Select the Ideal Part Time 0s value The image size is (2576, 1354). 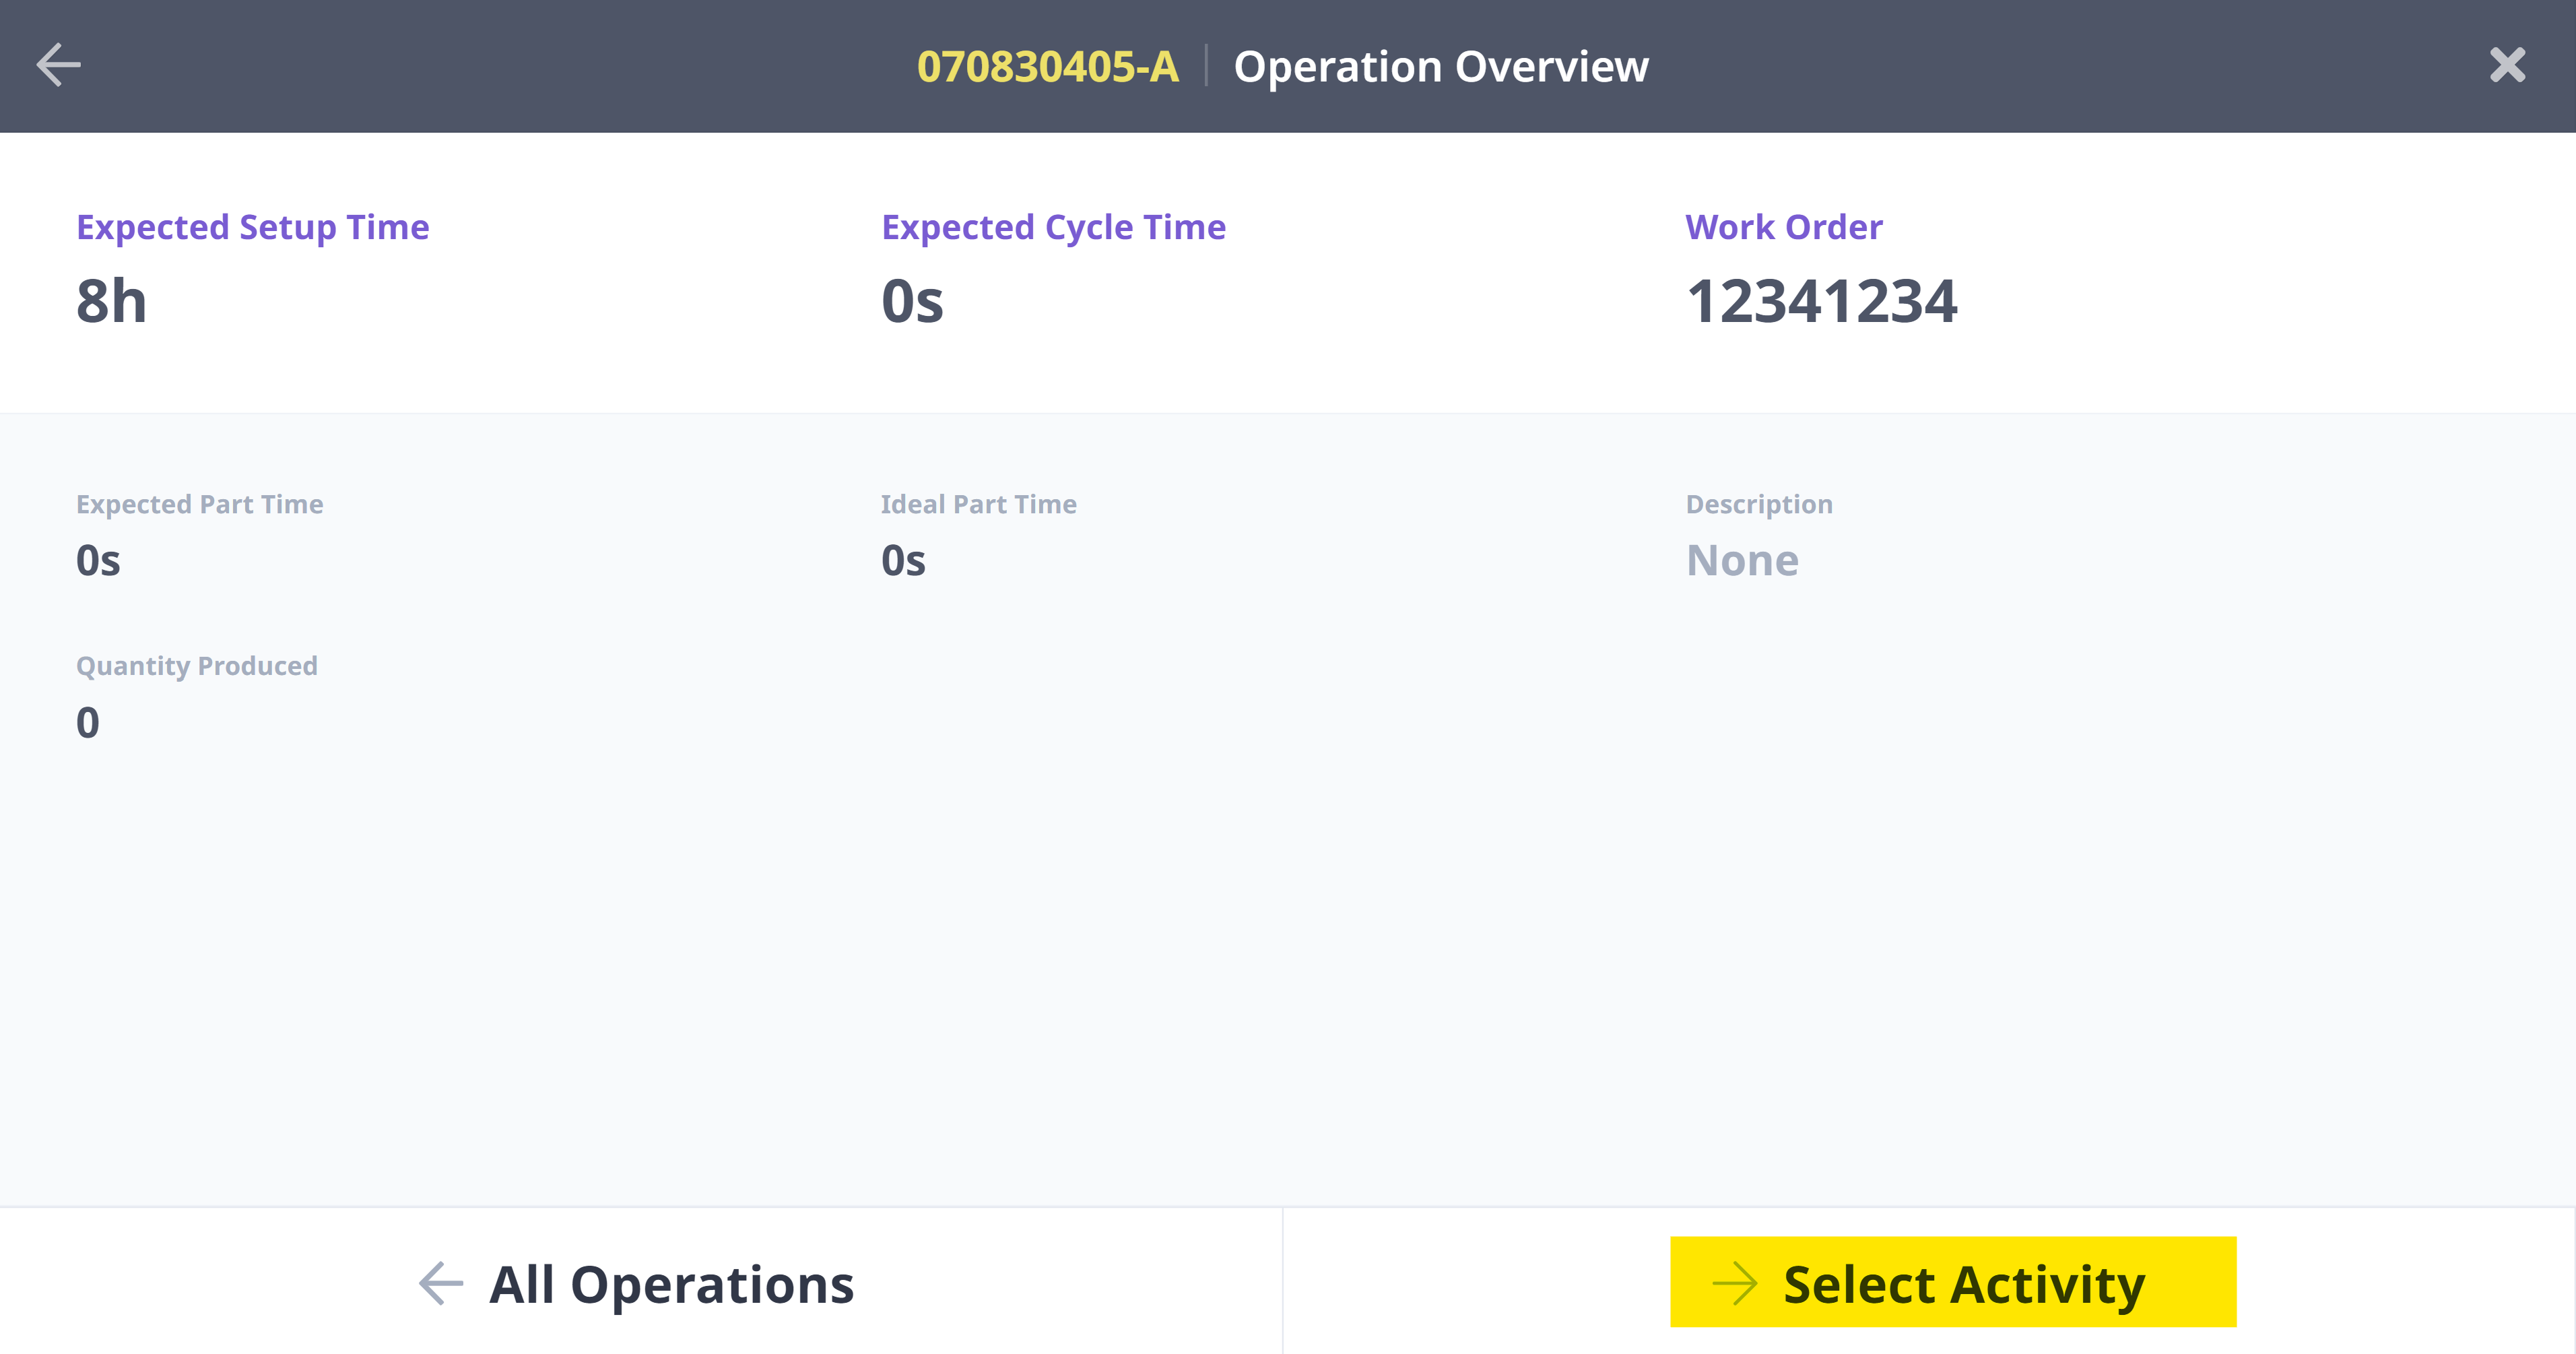tap(903, 560)
